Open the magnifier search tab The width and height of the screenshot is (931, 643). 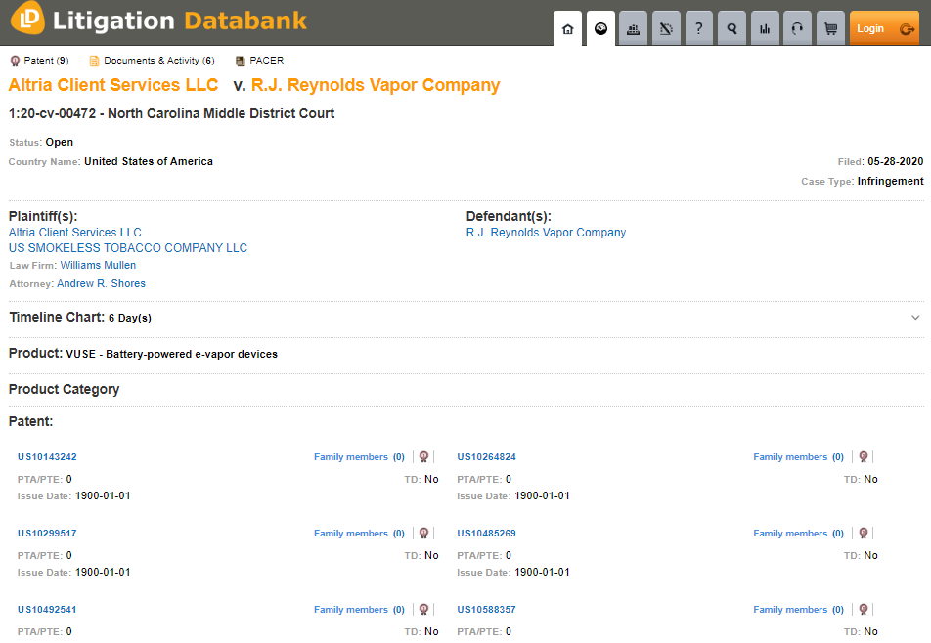pos(732,28)
